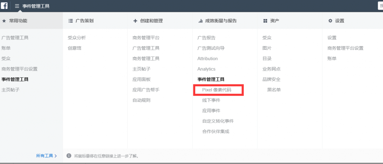Click the search field at top right
Screen dimensions: 383x164
click(x=380, y=6)
